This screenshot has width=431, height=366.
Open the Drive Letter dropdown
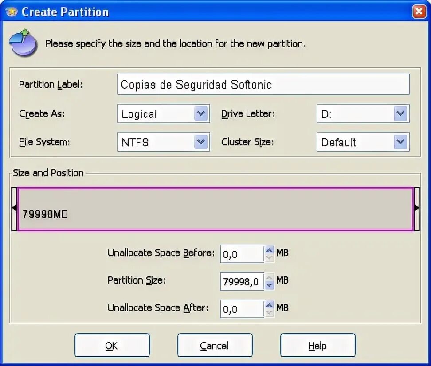pyautogui.click(x=400, y=114)
